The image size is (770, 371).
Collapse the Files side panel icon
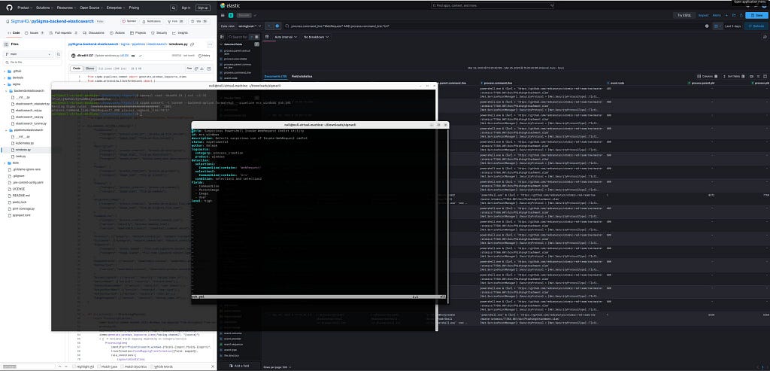click(6, 44)
